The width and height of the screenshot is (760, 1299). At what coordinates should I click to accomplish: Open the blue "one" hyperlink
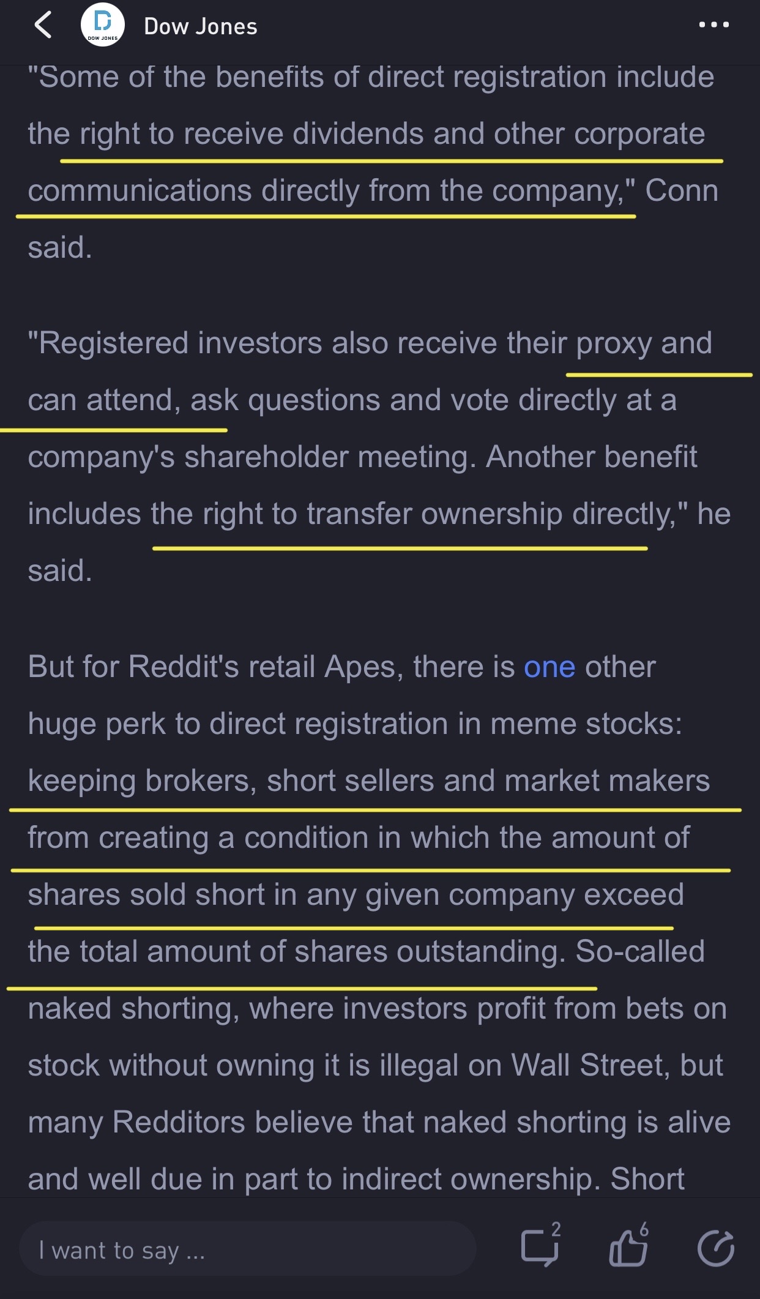550,667
